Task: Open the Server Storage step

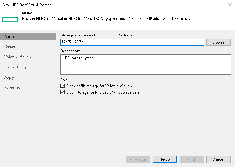Action: point(16,67)
